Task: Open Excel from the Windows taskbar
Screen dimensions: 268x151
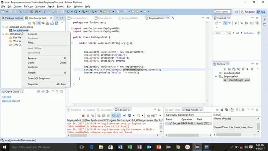Action: click(130, 147)
